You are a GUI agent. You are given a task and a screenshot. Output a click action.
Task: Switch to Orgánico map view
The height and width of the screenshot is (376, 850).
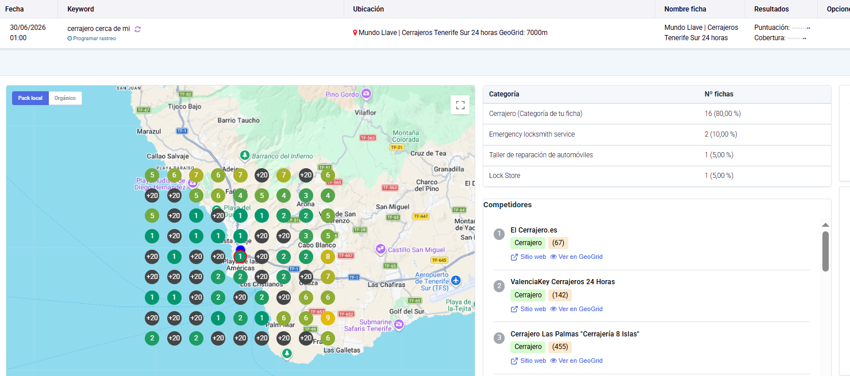65,98
